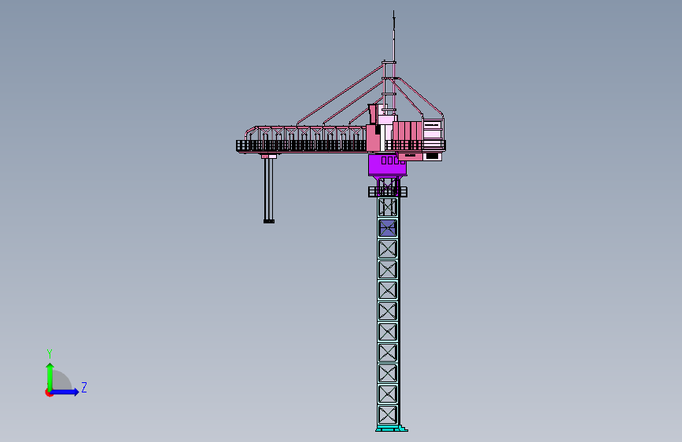
Task: Select the blue-filled mast section panel
Action: (x=388, y=228)
